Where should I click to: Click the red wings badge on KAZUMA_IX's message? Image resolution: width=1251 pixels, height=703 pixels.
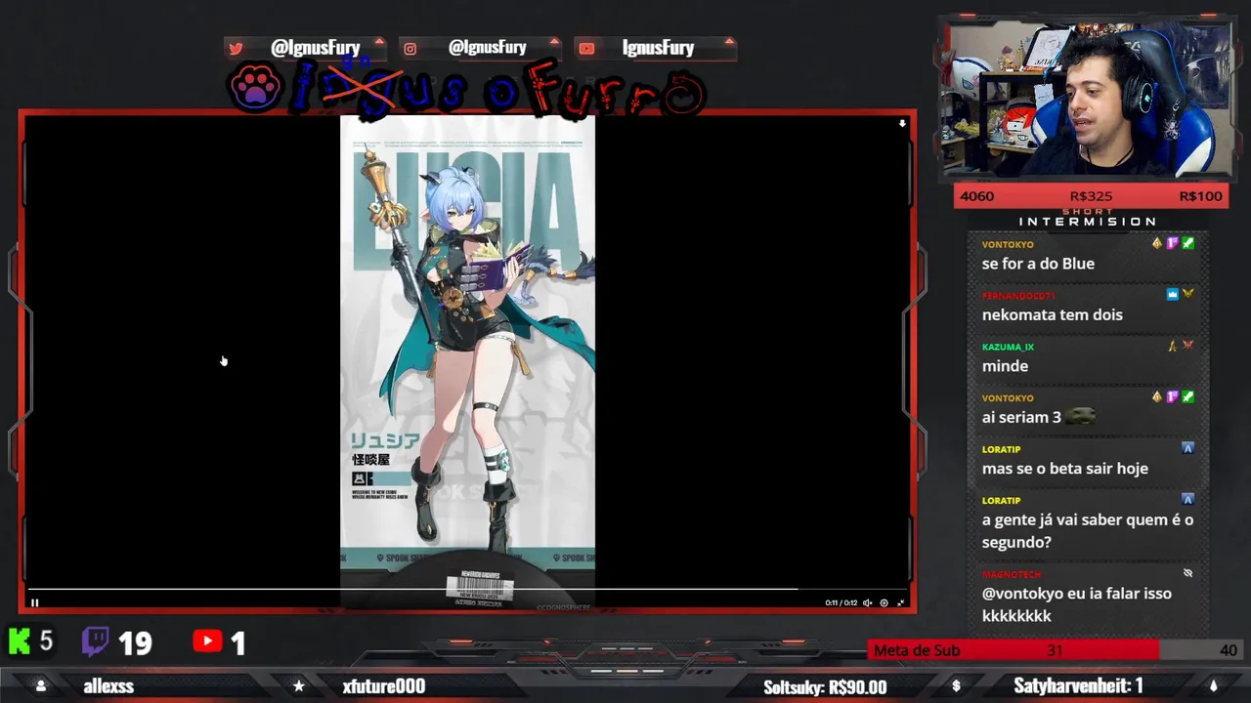click(1187, 345)
